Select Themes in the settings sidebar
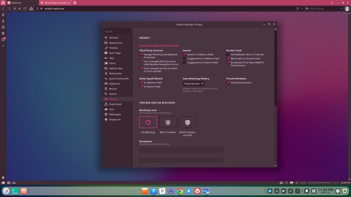This screenshot has width=351, height=197. 113,48
